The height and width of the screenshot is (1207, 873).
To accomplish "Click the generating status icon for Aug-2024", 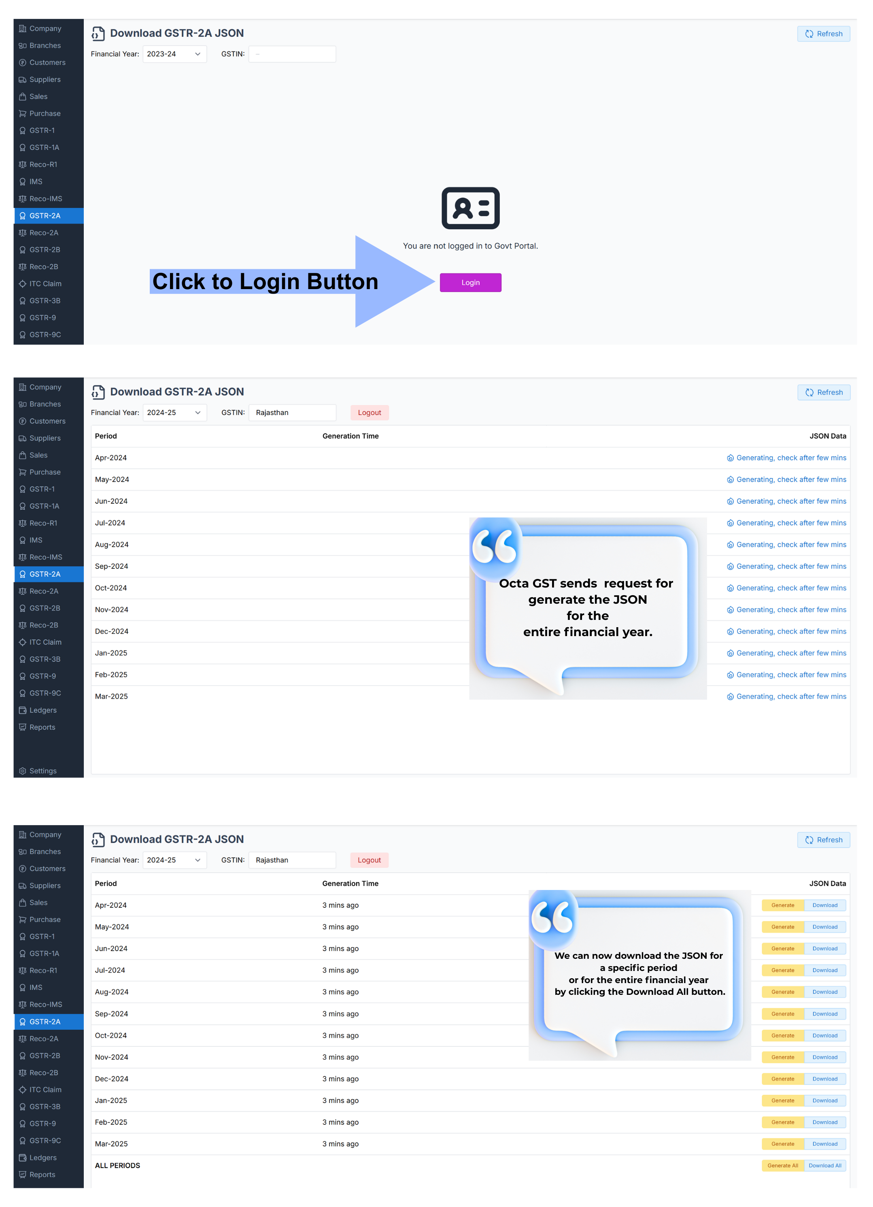I will coord(730,545).
